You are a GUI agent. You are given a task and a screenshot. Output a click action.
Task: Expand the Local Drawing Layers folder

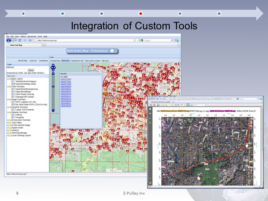pos(8,136)
